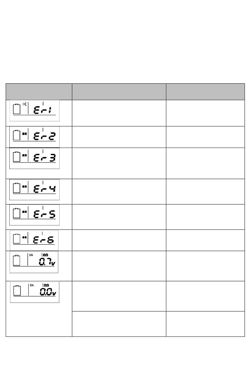
Task: Click the battery icon in the Er1 display
Action: tap(17, 109)
